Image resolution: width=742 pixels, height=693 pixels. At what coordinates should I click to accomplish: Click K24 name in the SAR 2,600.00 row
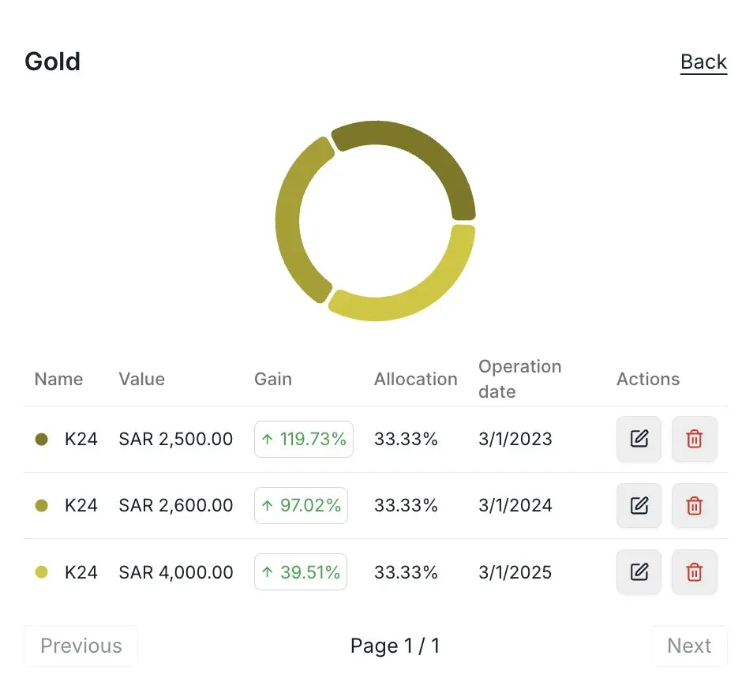tap(81, 505)
